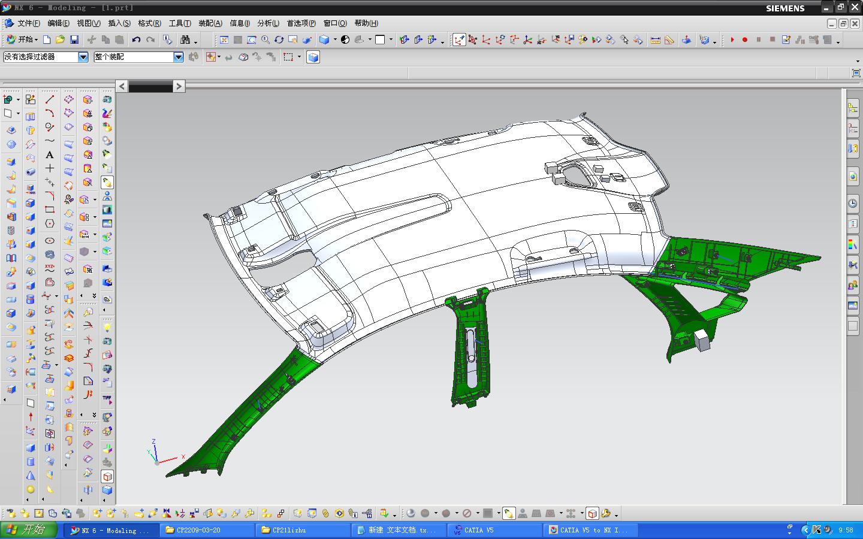Screen dimensions: 863x539
Task: Toggle the highlighted WCS display button
Action: 459,40
